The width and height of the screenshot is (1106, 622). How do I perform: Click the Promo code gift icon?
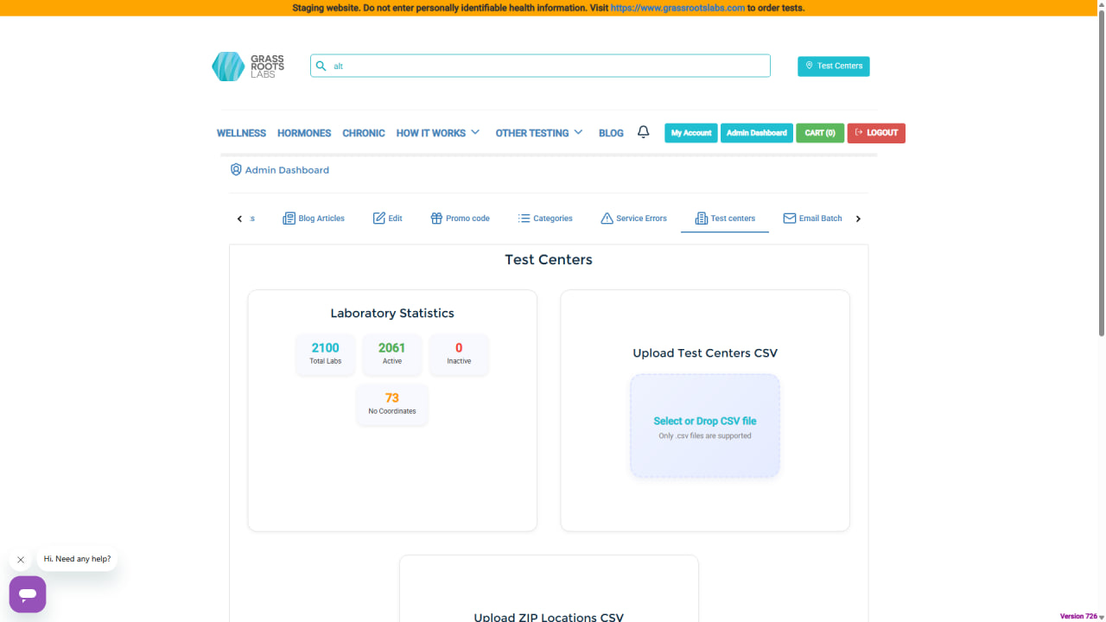tap(436, 219)
